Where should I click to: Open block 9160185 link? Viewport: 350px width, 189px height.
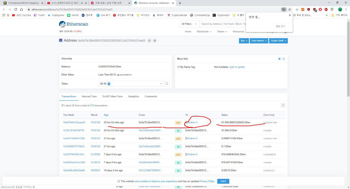(95, 131)
